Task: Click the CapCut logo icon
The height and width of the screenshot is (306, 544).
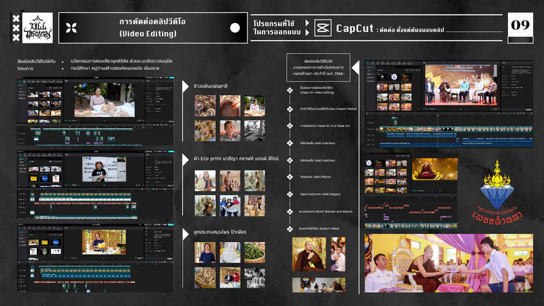Action: coord(322,28)
